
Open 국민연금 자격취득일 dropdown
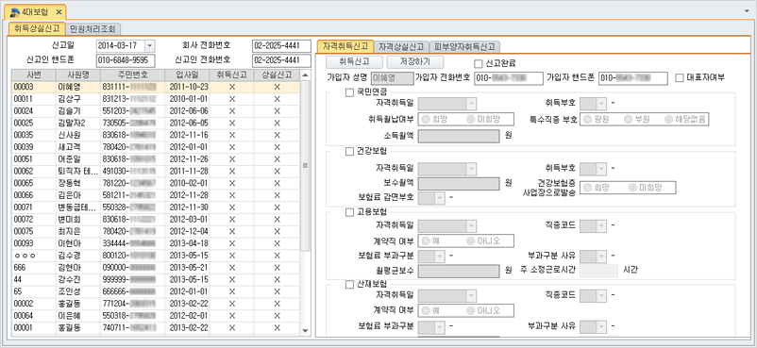tap(471, 104)
